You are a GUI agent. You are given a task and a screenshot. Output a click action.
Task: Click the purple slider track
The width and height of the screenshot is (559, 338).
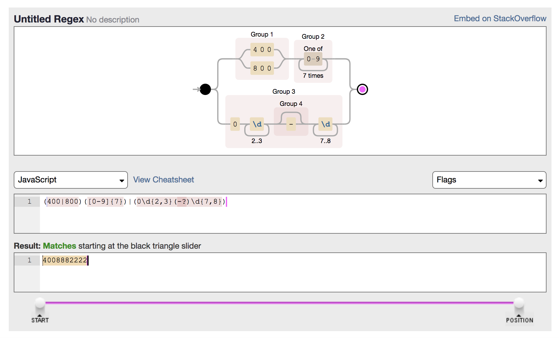pyautogui.click(x=279, y=303)
